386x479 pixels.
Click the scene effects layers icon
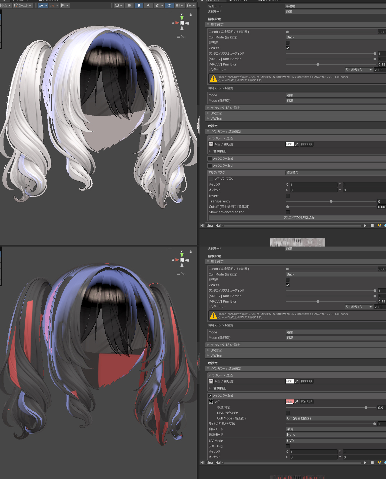click(157, 5)
